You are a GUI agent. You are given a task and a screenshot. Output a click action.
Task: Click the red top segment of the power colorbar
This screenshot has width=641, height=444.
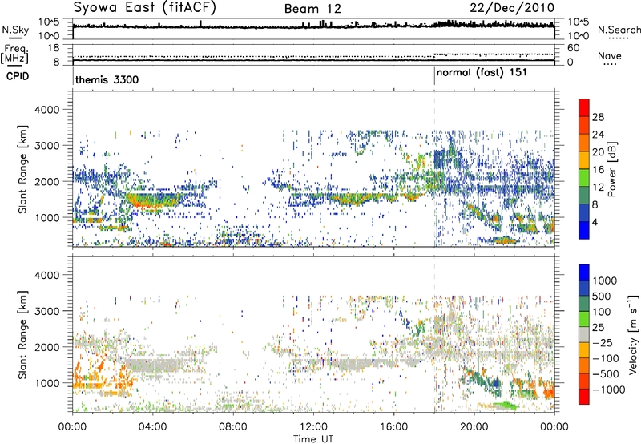[x=584, y=108]
